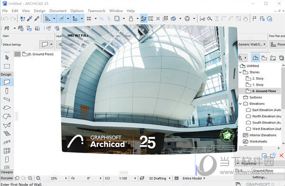Open the Document menu
The image size is (285, 186).
58,10
